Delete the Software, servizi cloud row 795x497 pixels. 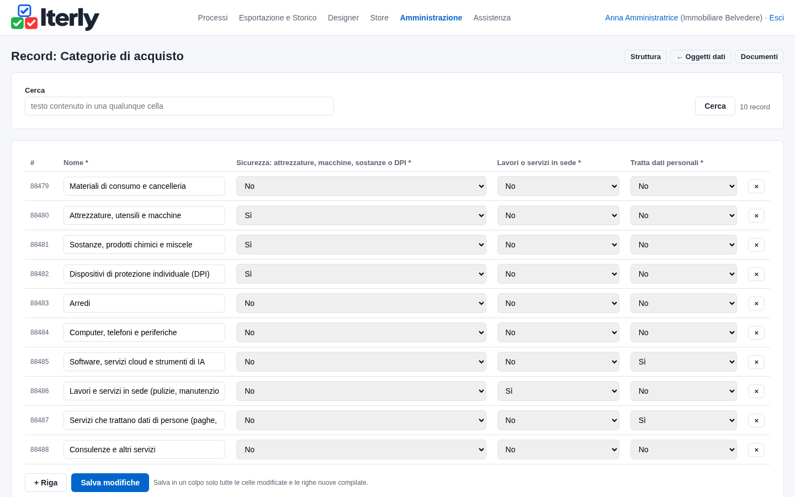tap(756, 362)
